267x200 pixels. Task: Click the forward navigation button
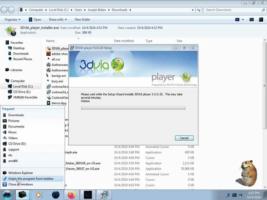11,10
